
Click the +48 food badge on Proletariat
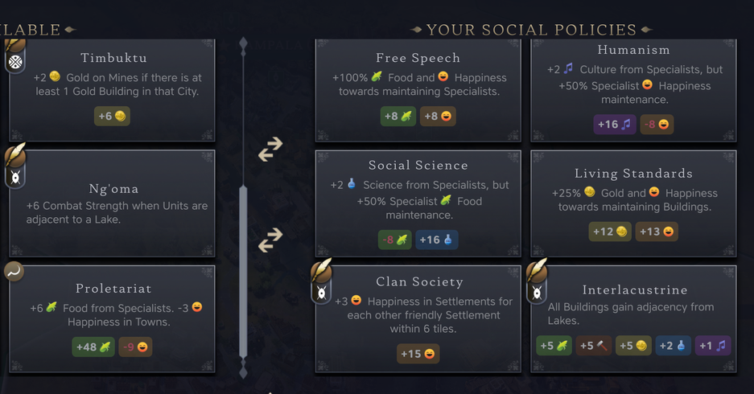point(93,347)
